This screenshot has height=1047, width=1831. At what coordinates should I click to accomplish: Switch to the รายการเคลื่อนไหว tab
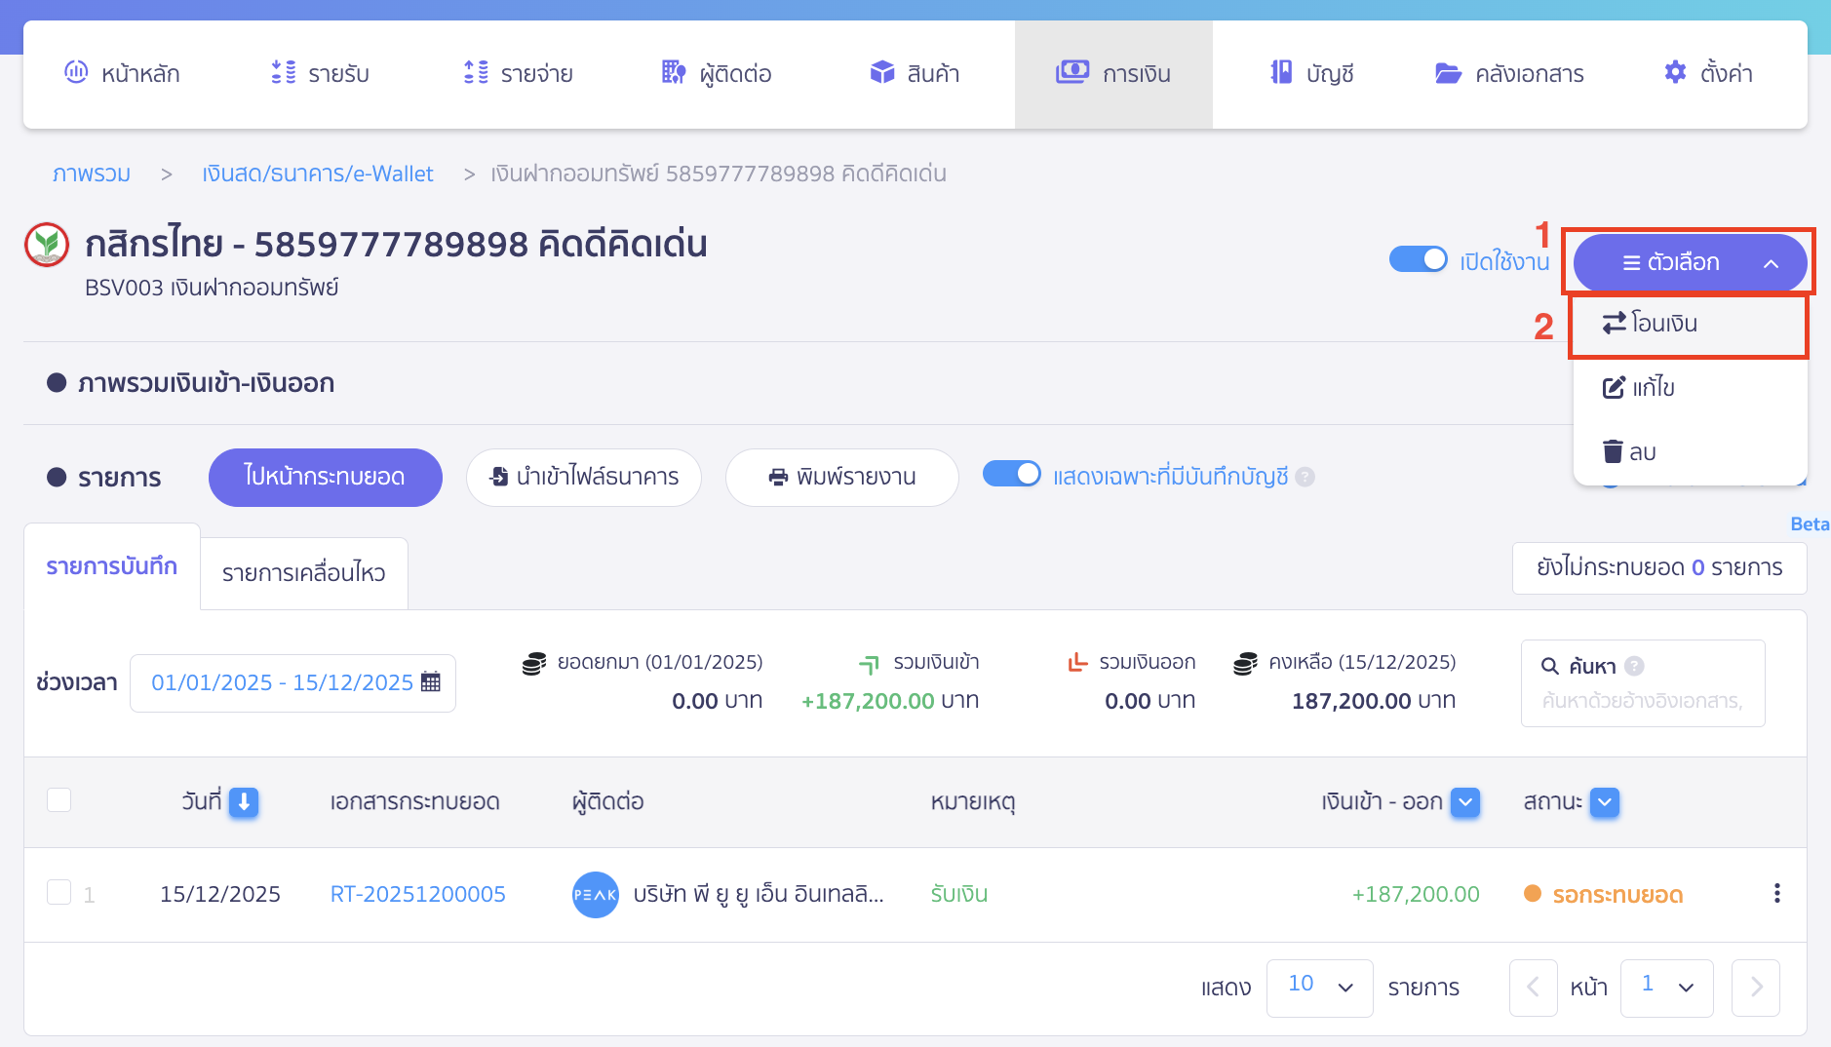coord(303,573)
